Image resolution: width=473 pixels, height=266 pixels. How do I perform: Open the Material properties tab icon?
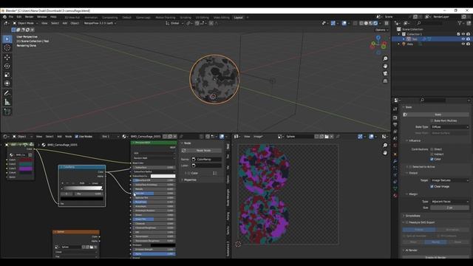(x=395, y=195)
